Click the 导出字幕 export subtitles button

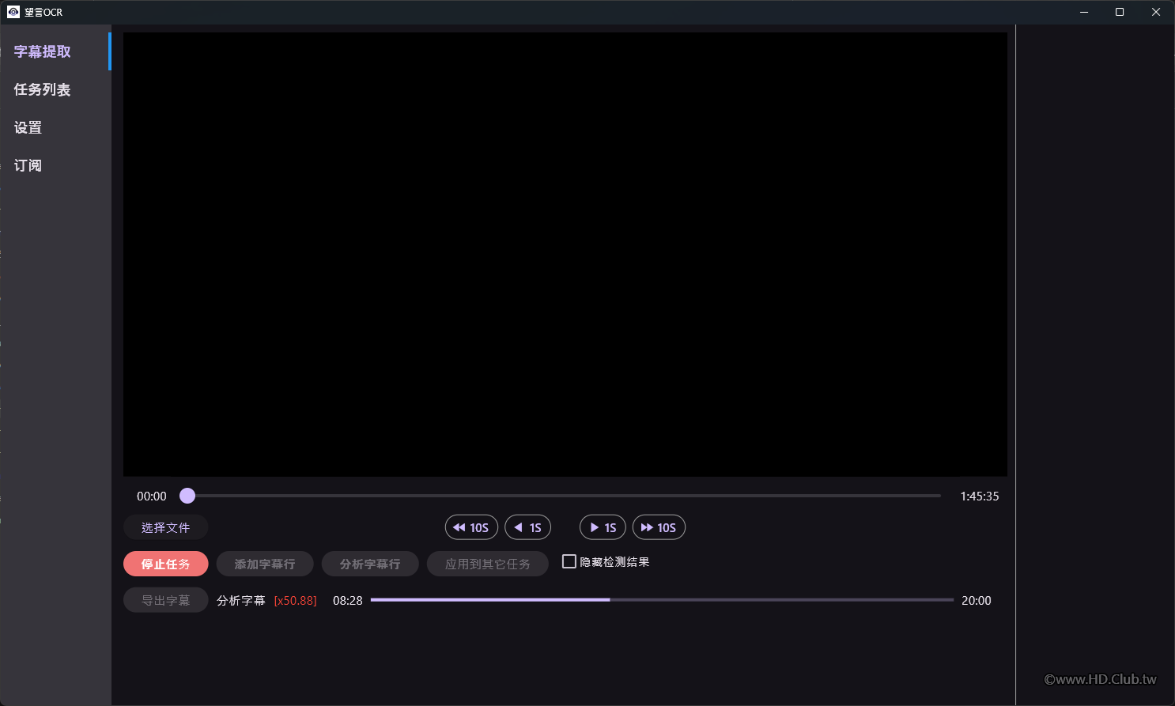(x=165, y=600)
